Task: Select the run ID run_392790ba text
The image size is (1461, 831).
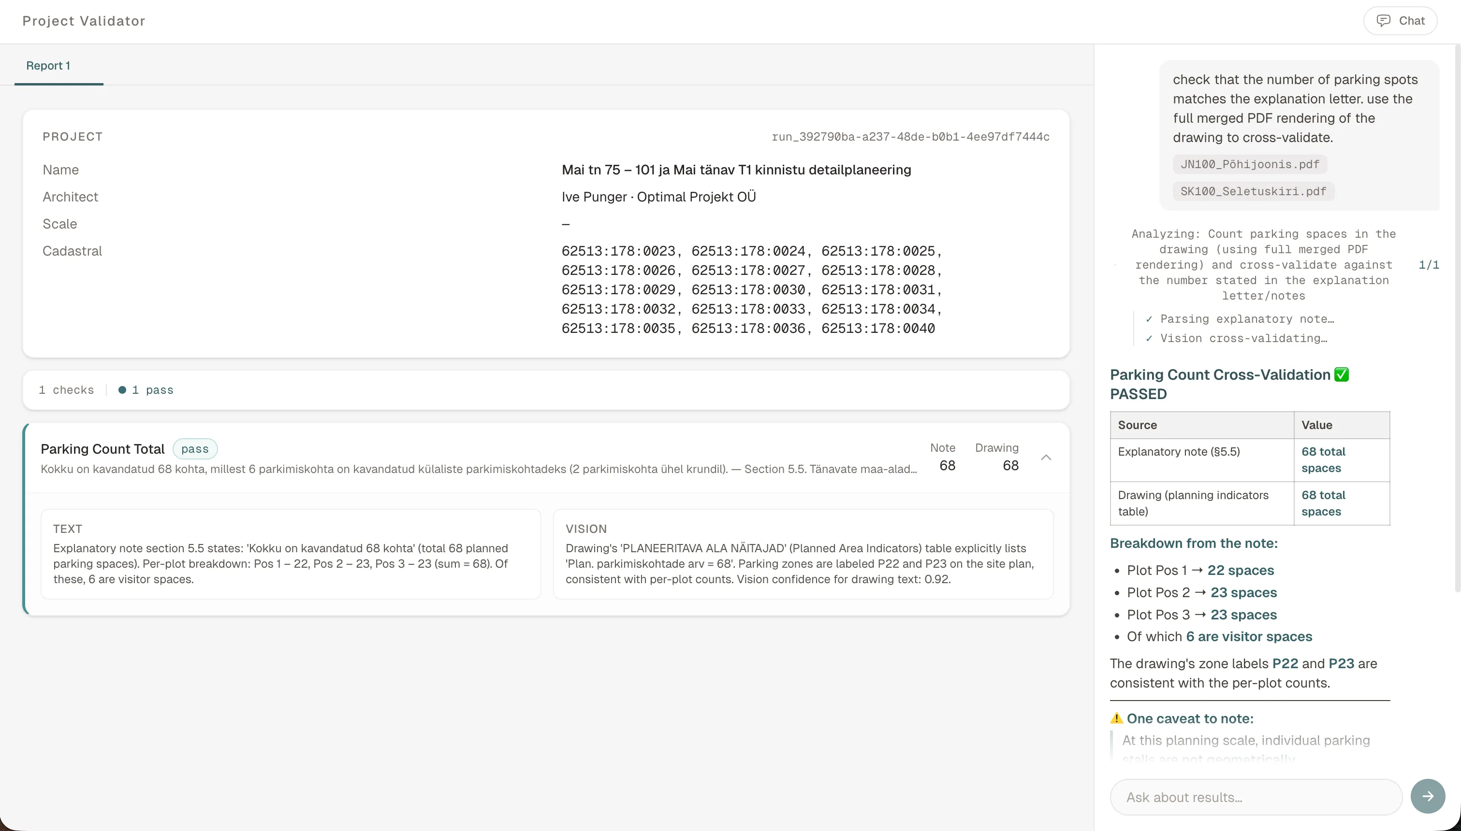Action: [910, 137]
